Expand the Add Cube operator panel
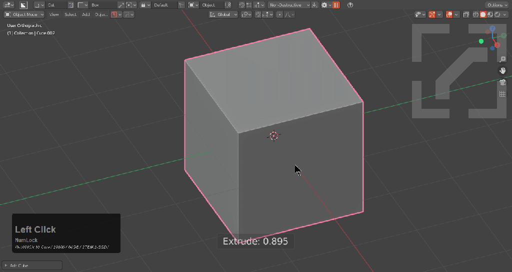 [x=6, y=266]
